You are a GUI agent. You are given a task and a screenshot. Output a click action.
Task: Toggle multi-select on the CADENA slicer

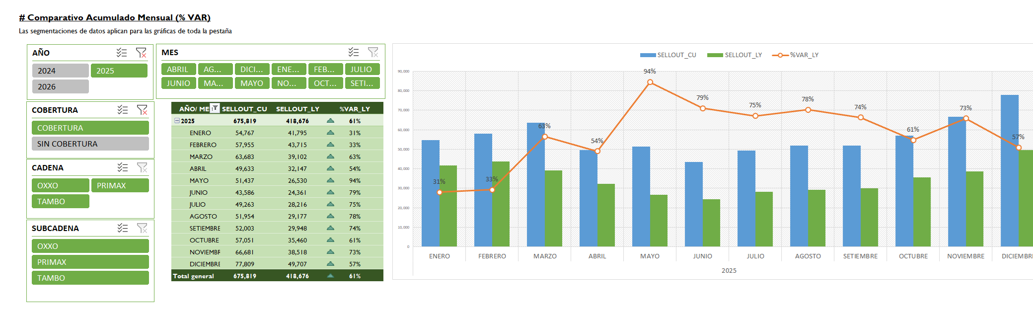[123, 167]
